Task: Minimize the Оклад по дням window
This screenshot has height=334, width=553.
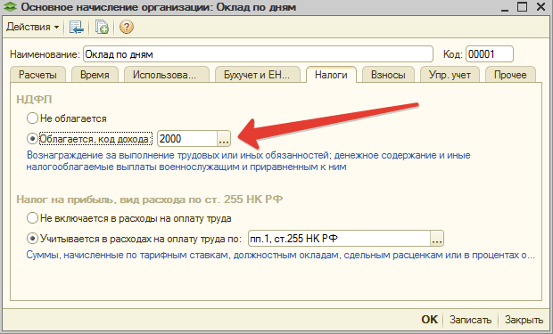Action: pyautogui.click(x=504, y=7)
